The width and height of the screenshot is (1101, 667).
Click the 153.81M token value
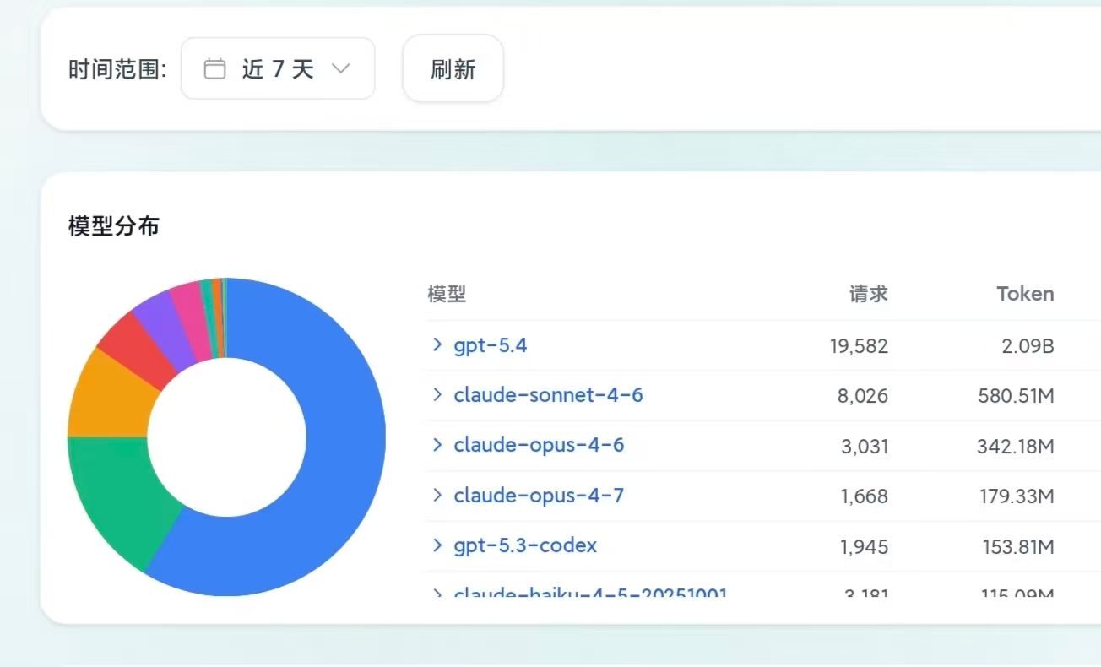point(1018,547)
